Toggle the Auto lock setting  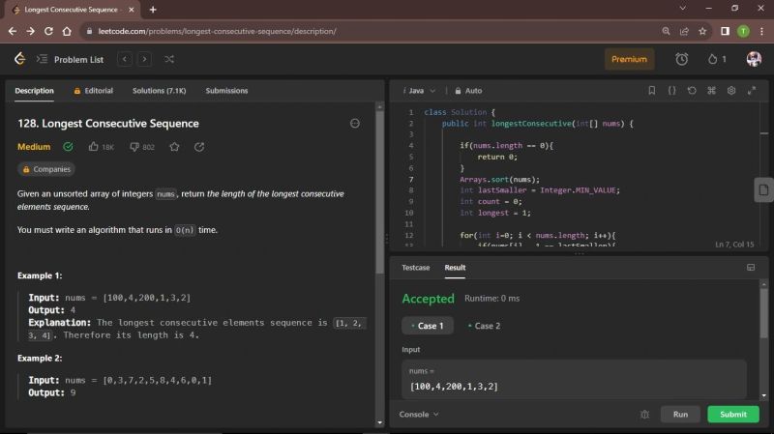(468, 91)
